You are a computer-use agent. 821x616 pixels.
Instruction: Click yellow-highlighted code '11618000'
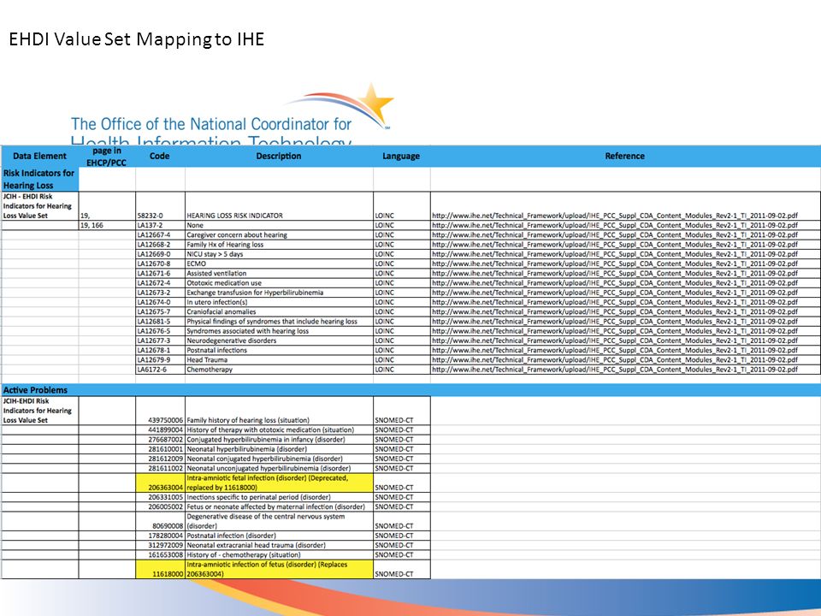pos(160,570)
